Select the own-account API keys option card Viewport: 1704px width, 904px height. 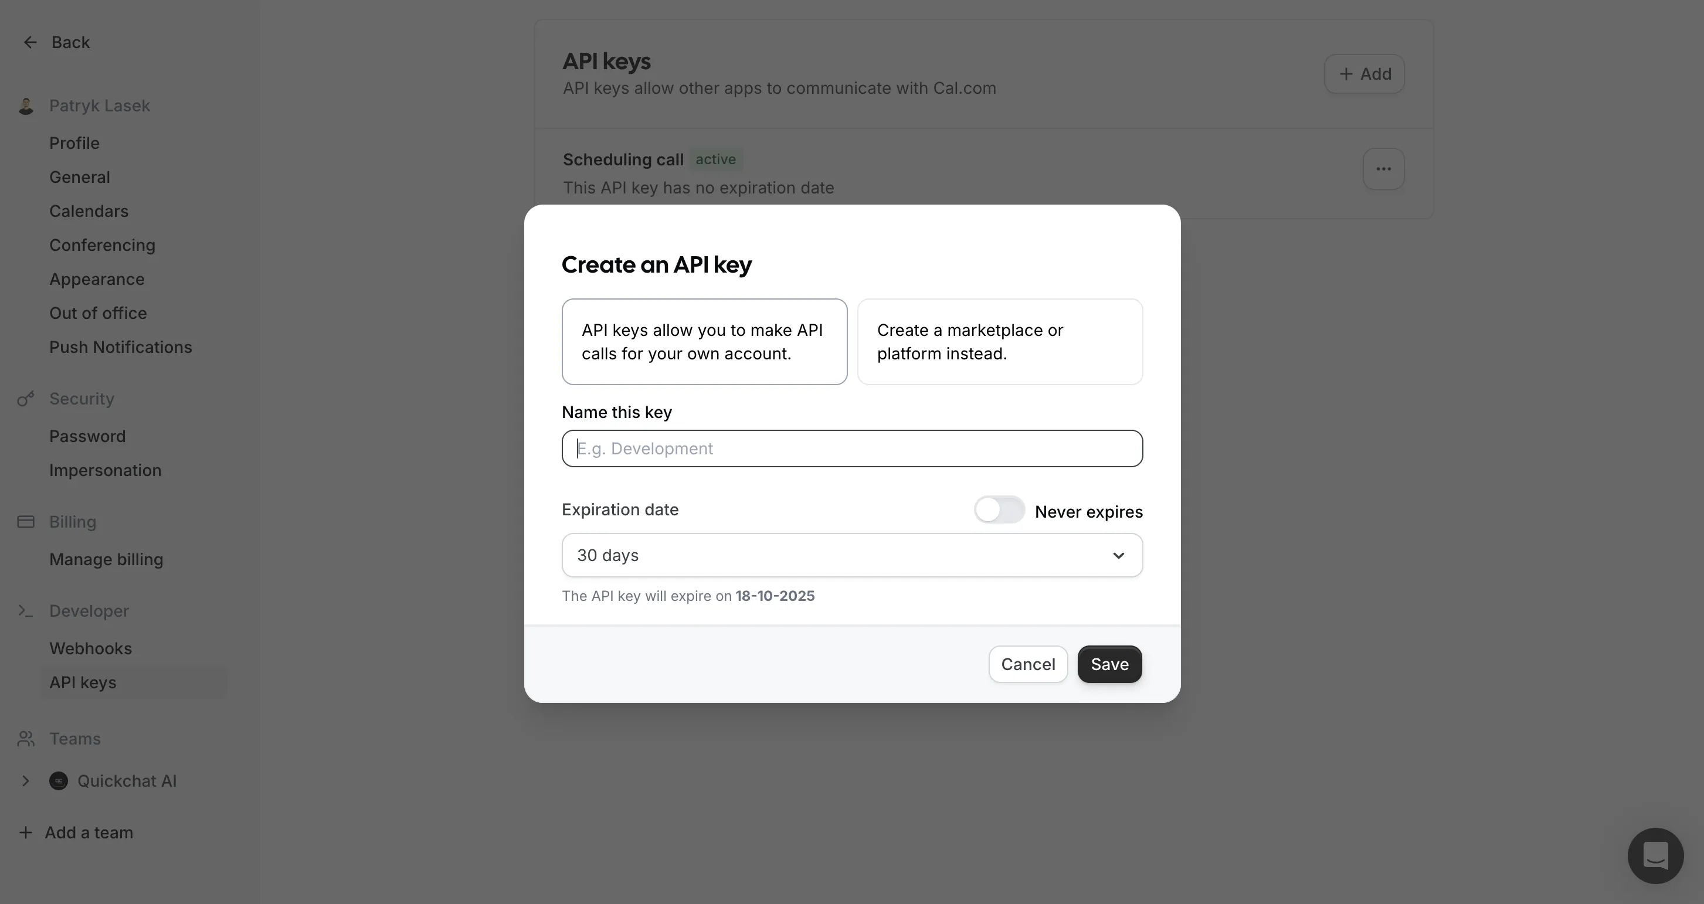tap(704, 342)
